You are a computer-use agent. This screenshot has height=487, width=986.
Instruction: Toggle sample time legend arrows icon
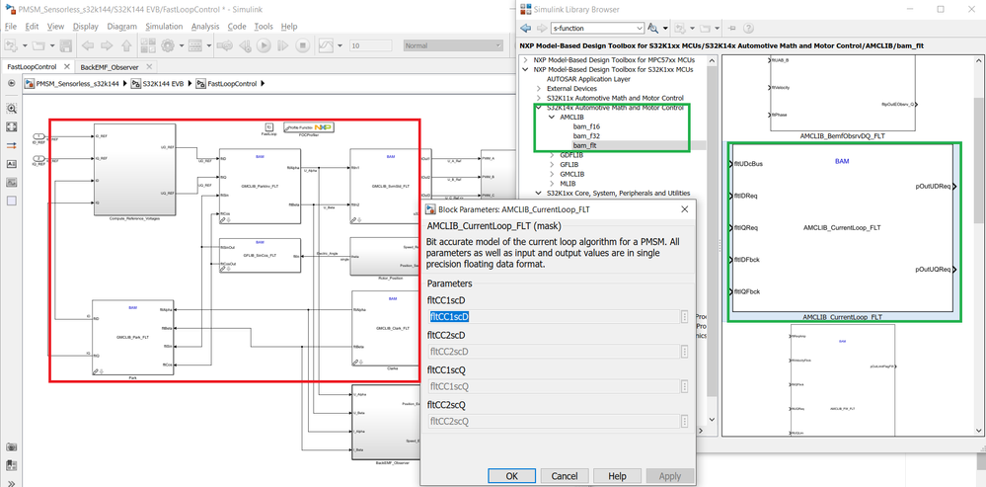(x=11, y=145)
